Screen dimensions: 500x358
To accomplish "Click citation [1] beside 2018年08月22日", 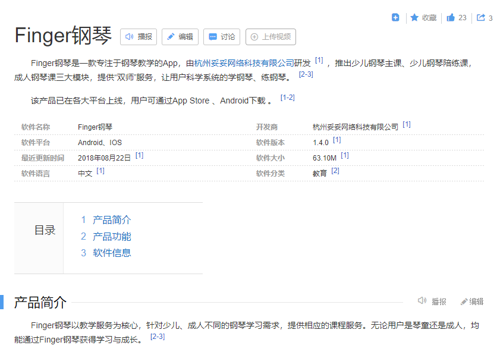I will [139, 155].
